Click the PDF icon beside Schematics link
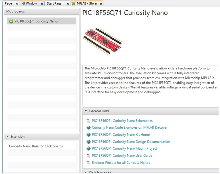 pos(88,121)
